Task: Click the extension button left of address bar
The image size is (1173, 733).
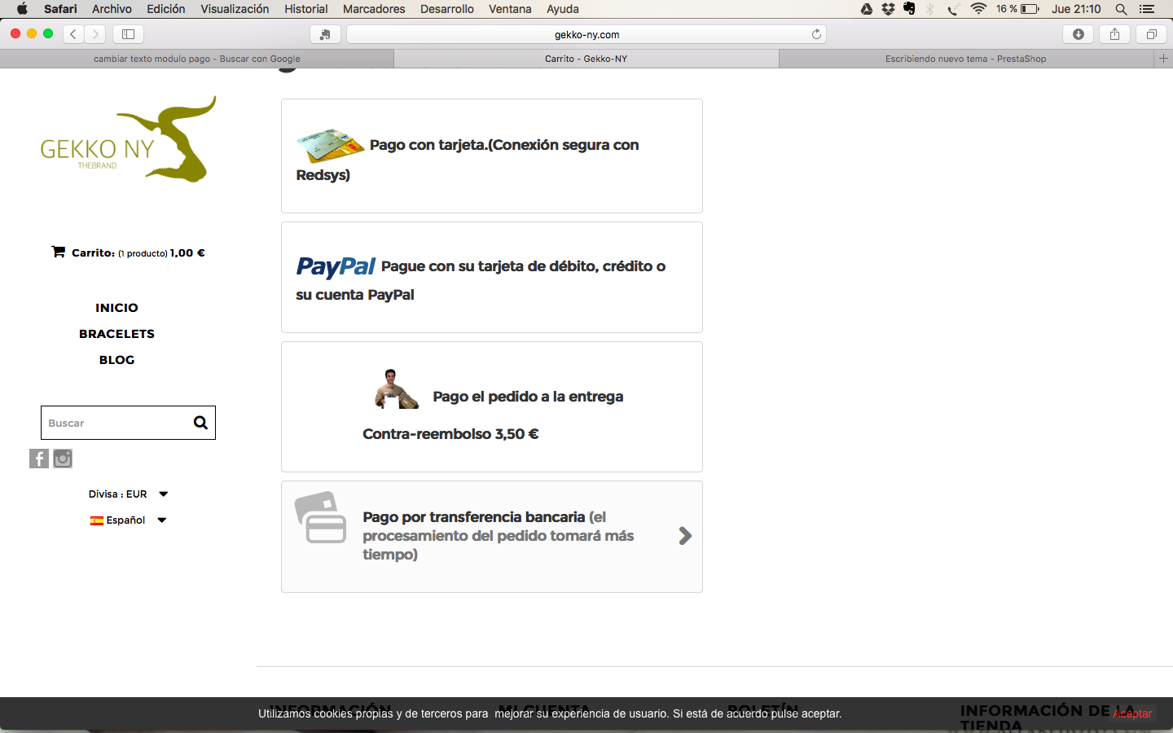Action: [x=325, y=34]
